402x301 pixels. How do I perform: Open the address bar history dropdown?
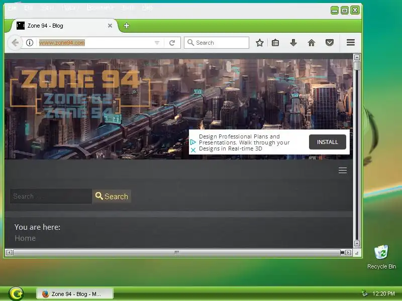tap(157, 43)
